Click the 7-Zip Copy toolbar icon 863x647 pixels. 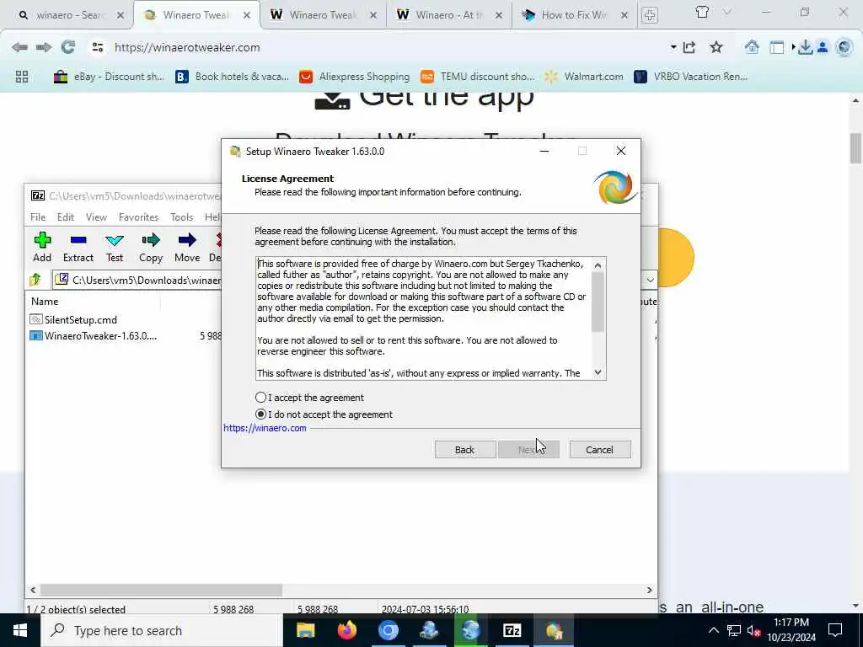coord(151,247)
